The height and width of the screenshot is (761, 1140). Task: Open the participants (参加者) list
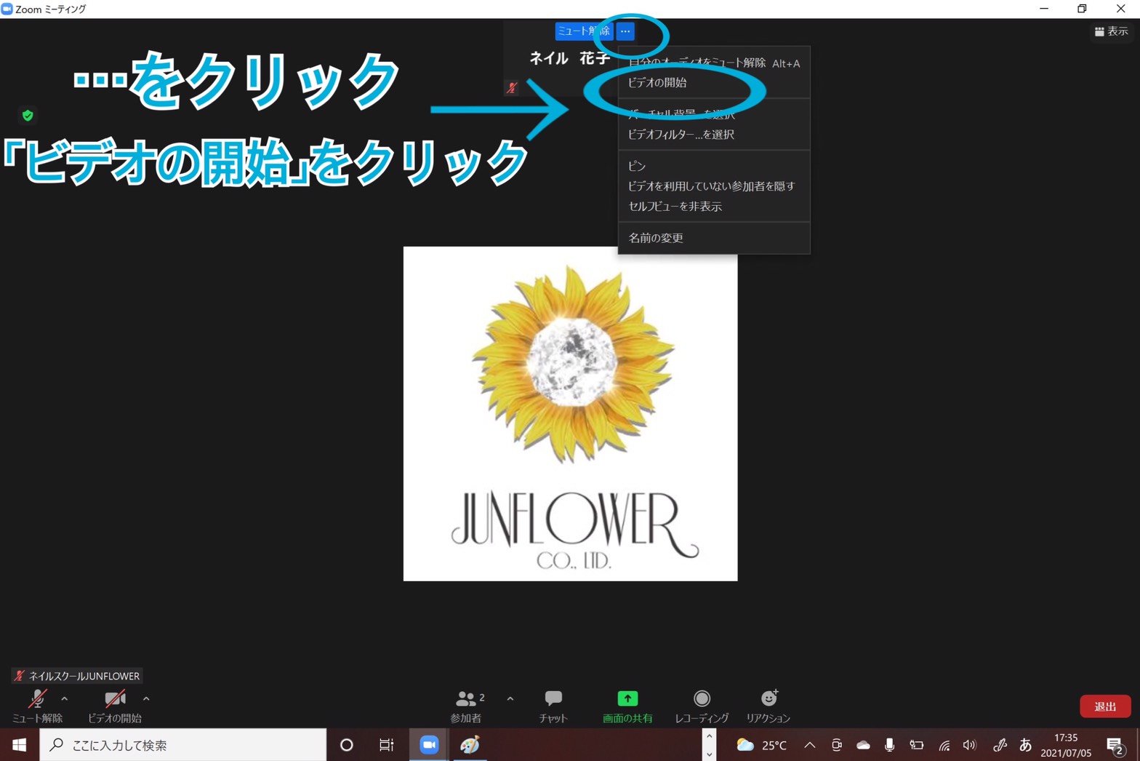click(467, 699)
